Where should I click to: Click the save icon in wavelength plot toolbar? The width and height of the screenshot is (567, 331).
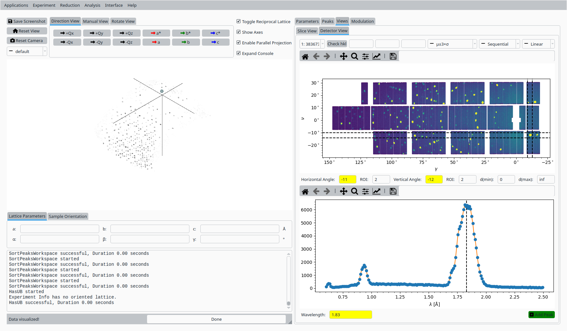pyautogui.click(x=393, y=192)
